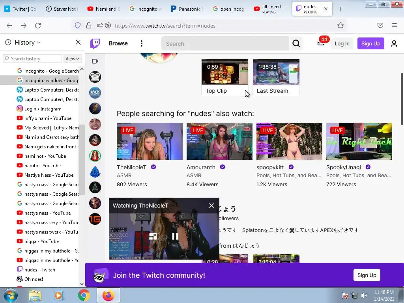Go back with the browser back arrow
The image size is (404, 303).
(x=9, y=26)
